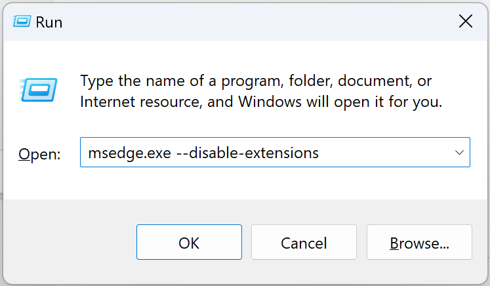Click the large Run icon beside the description

click(38, 90)
